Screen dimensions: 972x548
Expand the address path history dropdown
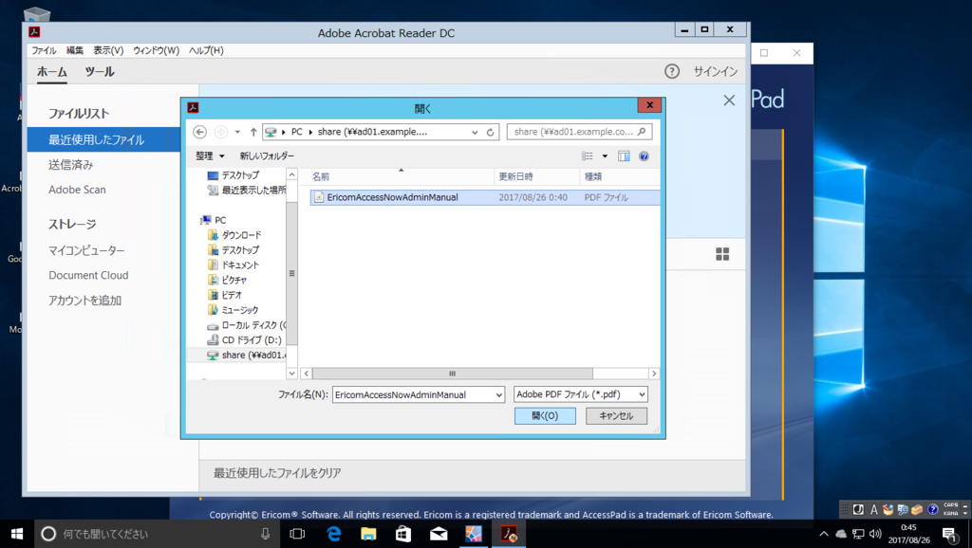click(475, 132)
